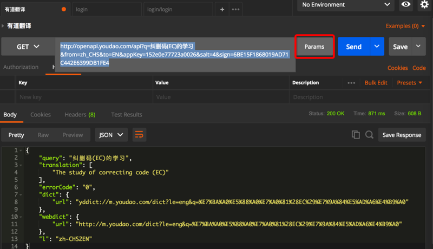Image resolution: width=433 pixels, height=249 pixels.
Task: Add a new request tab with plus icon
Action: (x=222, y=9)
